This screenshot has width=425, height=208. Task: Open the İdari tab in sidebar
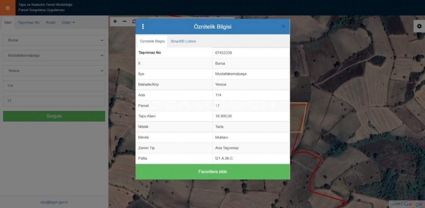(8, 22)
